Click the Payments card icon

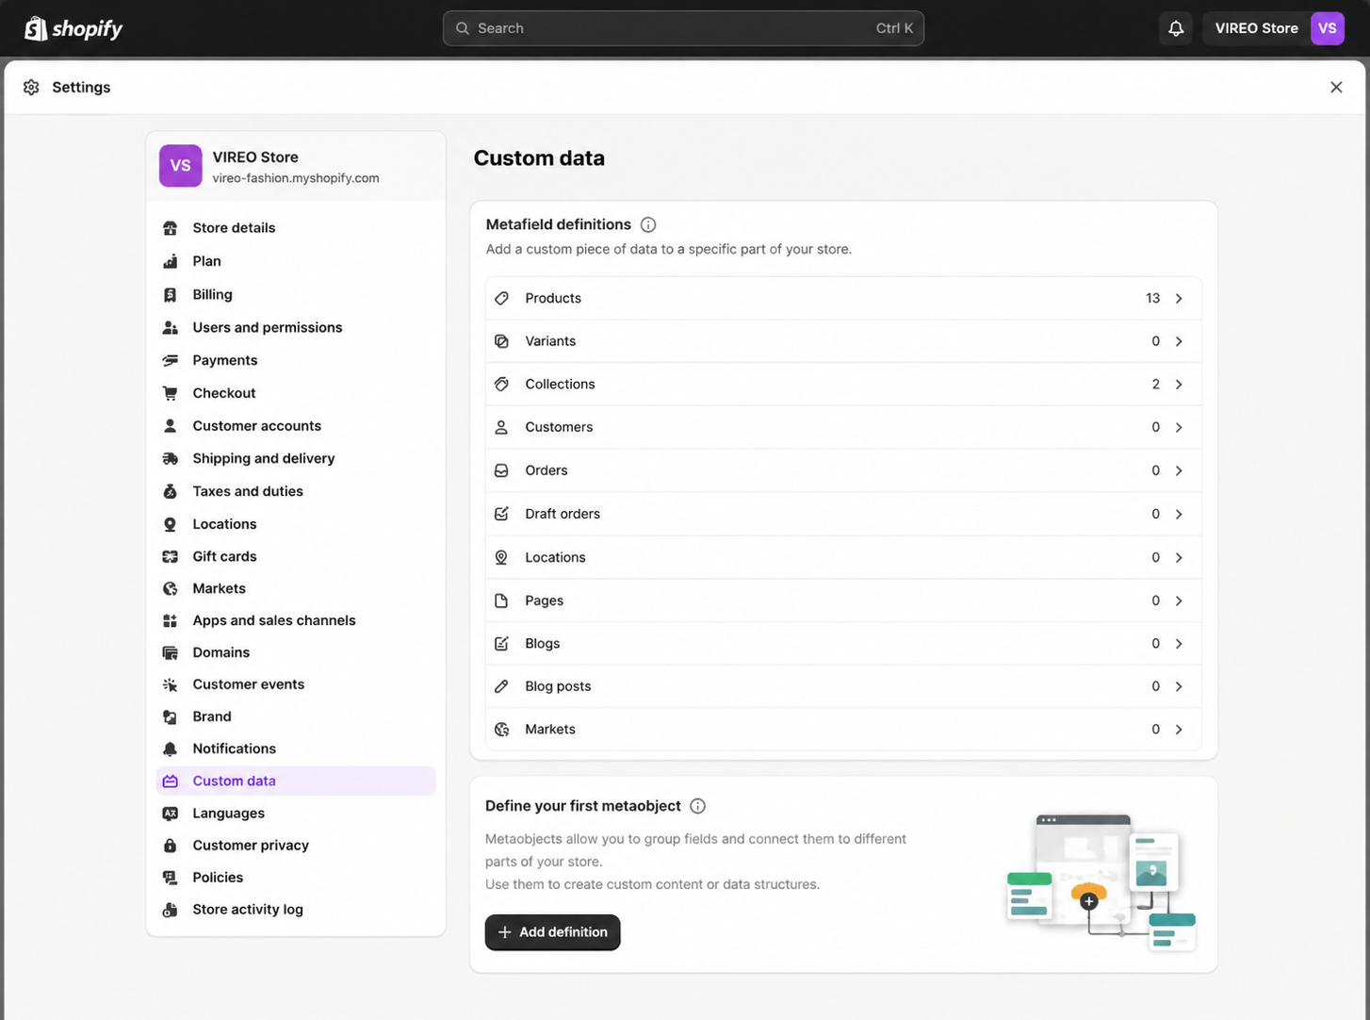click(x=170, y=360)
